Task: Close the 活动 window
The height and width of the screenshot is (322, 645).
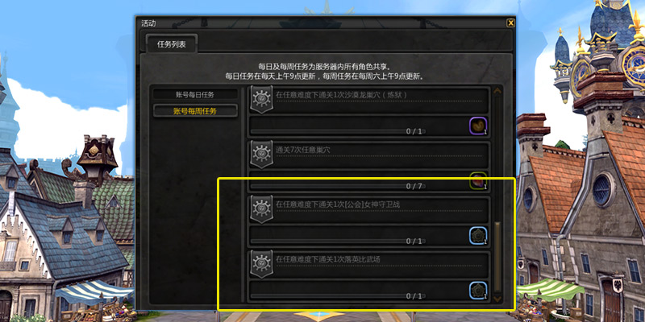Action: click(x=510, y=23)
